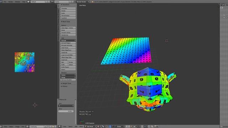Click the Knife button
228x128 pixels.
(64, 65)
